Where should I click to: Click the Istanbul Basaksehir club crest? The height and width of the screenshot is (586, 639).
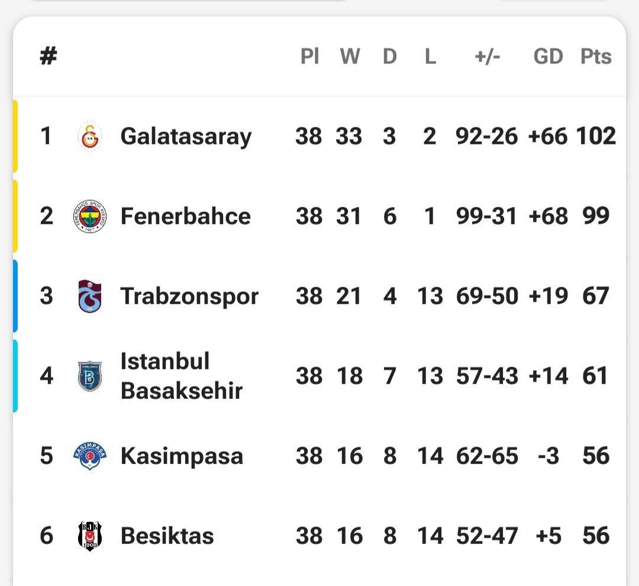point(91,376)
